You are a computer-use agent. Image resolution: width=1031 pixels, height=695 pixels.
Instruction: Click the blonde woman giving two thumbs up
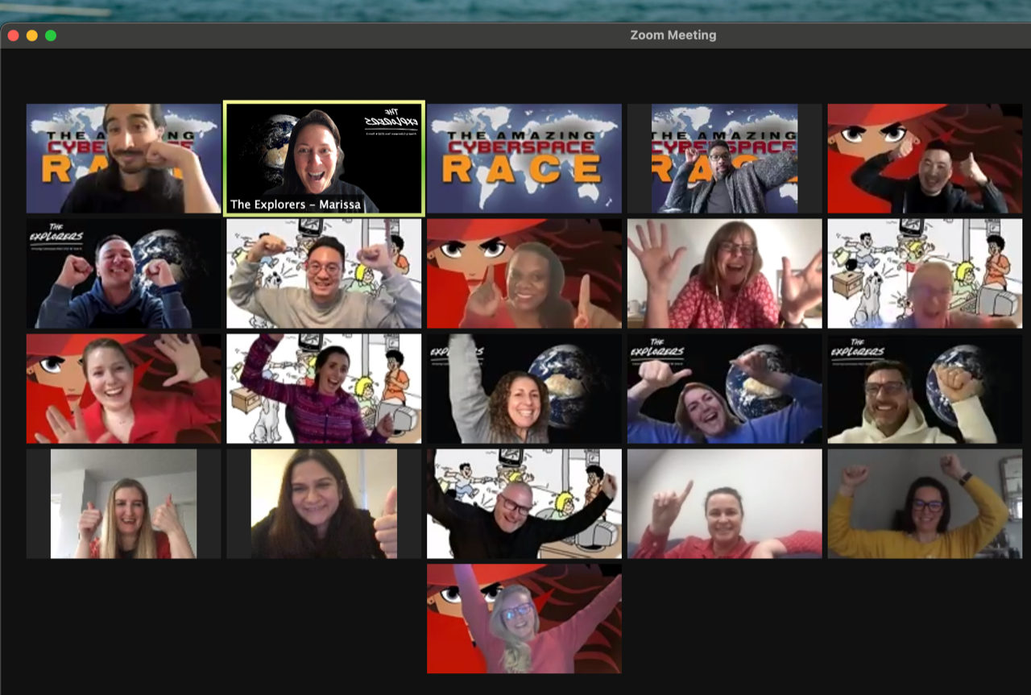(x=123, y=504)
